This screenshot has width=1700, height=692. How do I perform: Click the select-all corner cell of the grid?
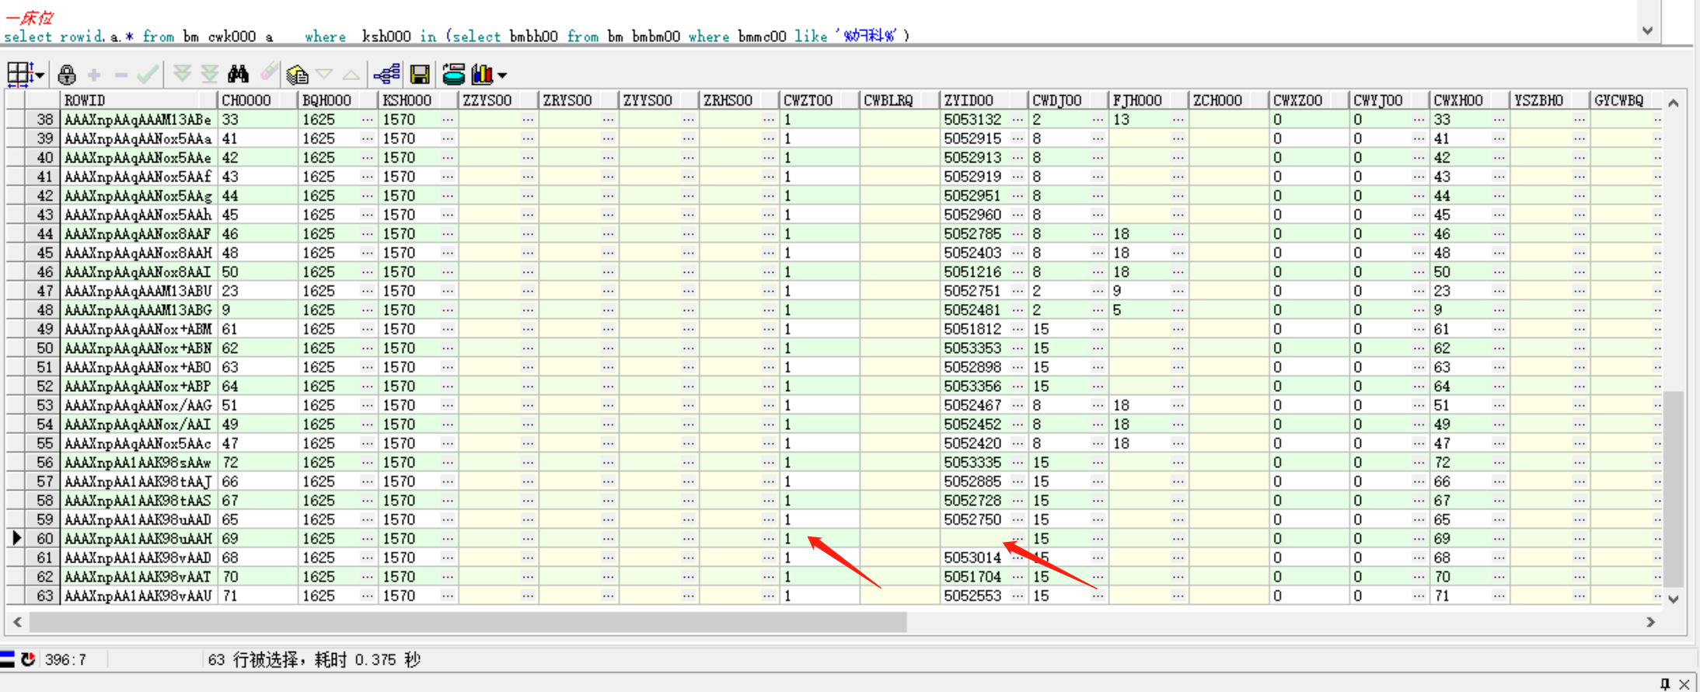[x=16, y=100]
